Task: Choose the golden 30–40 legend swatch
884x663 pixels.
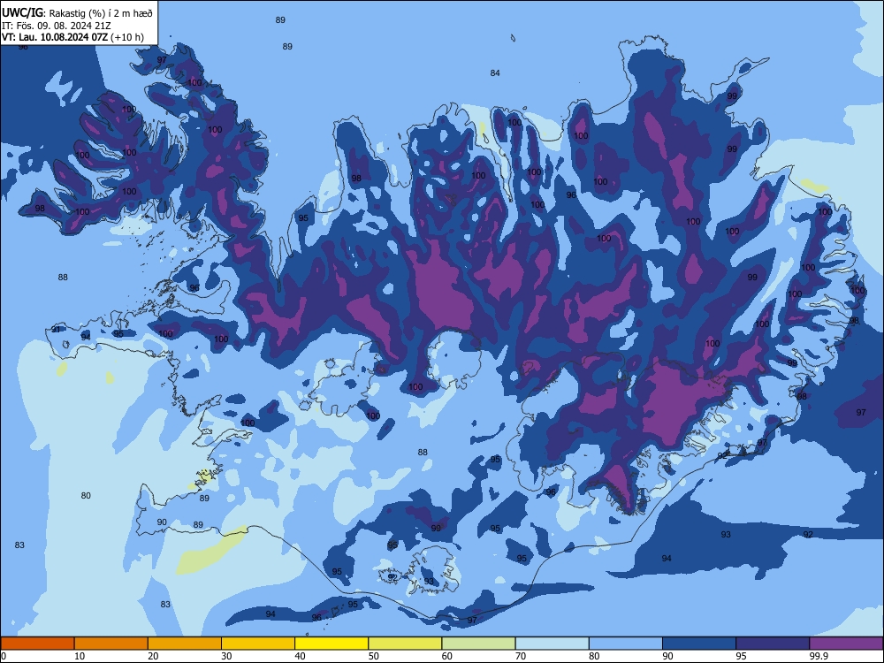Action: point(258,644)
